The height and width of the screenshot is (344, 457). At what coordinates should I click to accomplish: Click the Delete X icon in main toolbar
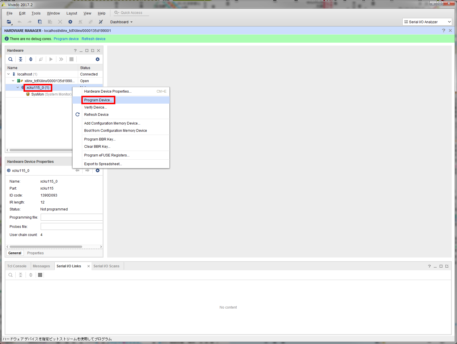60,22
